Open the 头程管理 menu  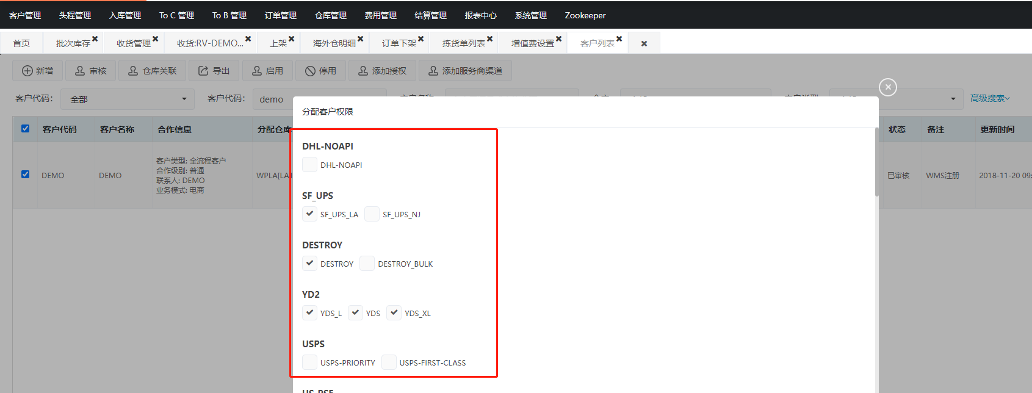point(75,15)
